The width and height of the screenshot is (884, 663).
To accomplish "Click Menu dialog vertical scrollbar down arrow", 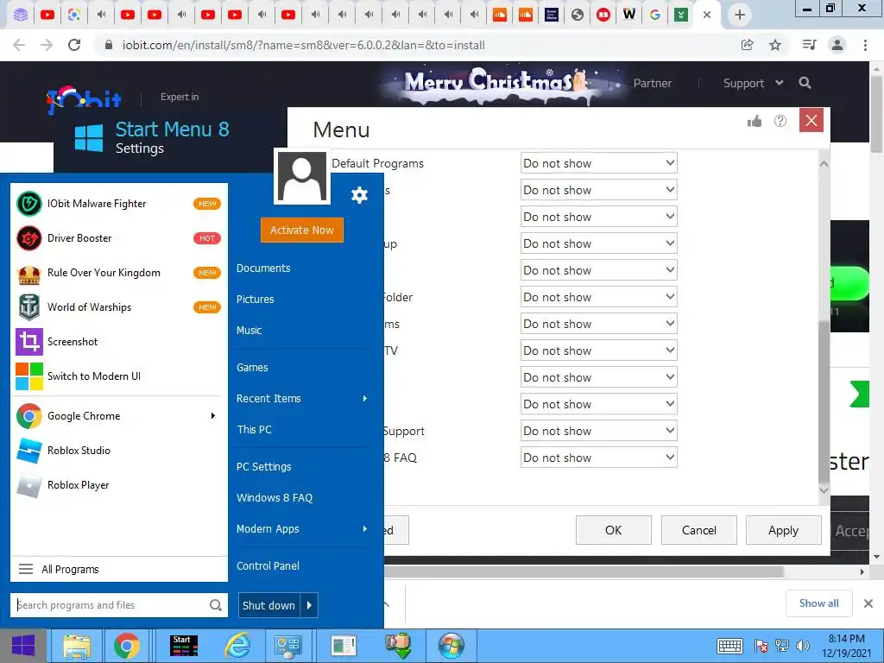I will (x=824, y=490).
